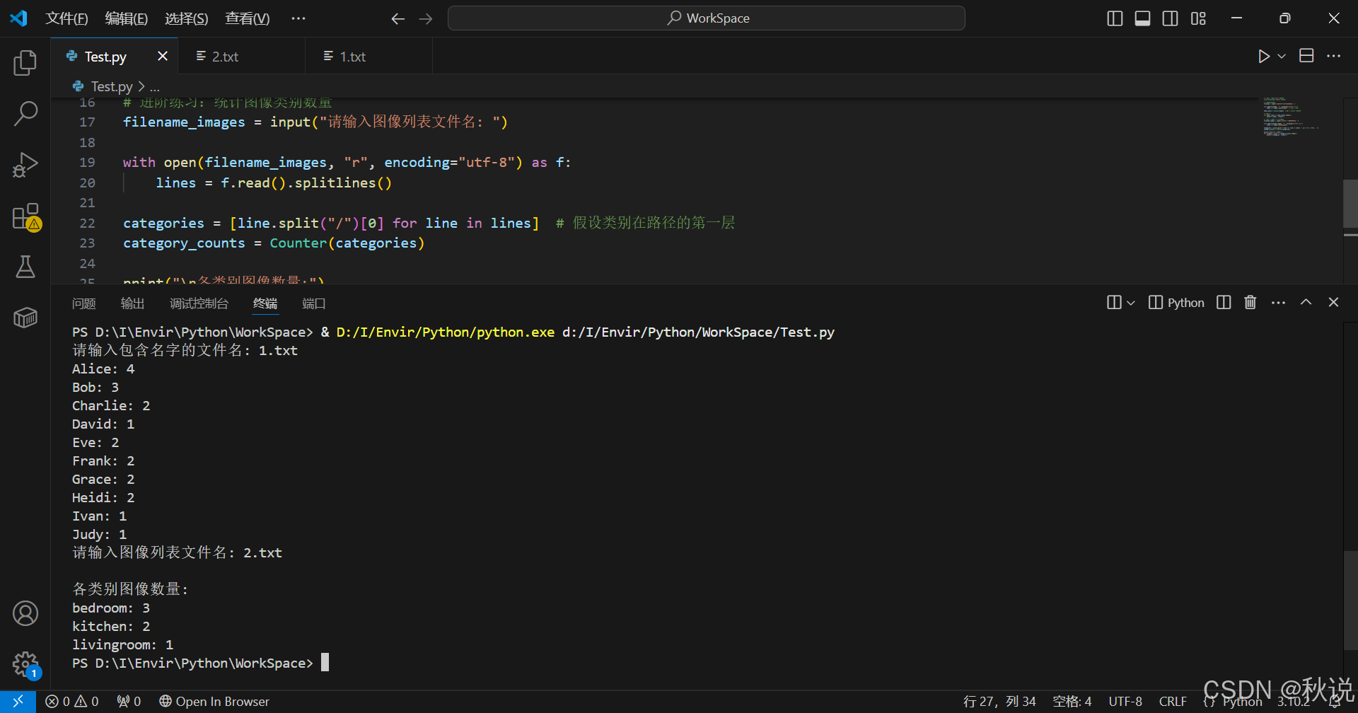Expand the breadcrumb ellipsis after Test.py
This screenshot has height=713, width=1358.
[x=155, y=87]
